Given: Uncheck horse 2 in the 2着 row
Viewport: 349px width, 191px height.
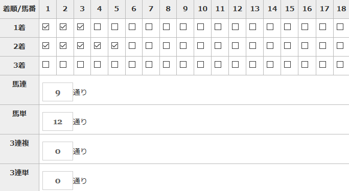Looking at the screenshot, I should 63,46.
